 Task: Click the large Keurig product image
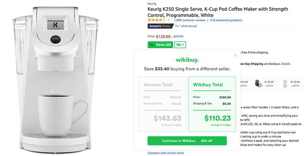coord(55,79)
